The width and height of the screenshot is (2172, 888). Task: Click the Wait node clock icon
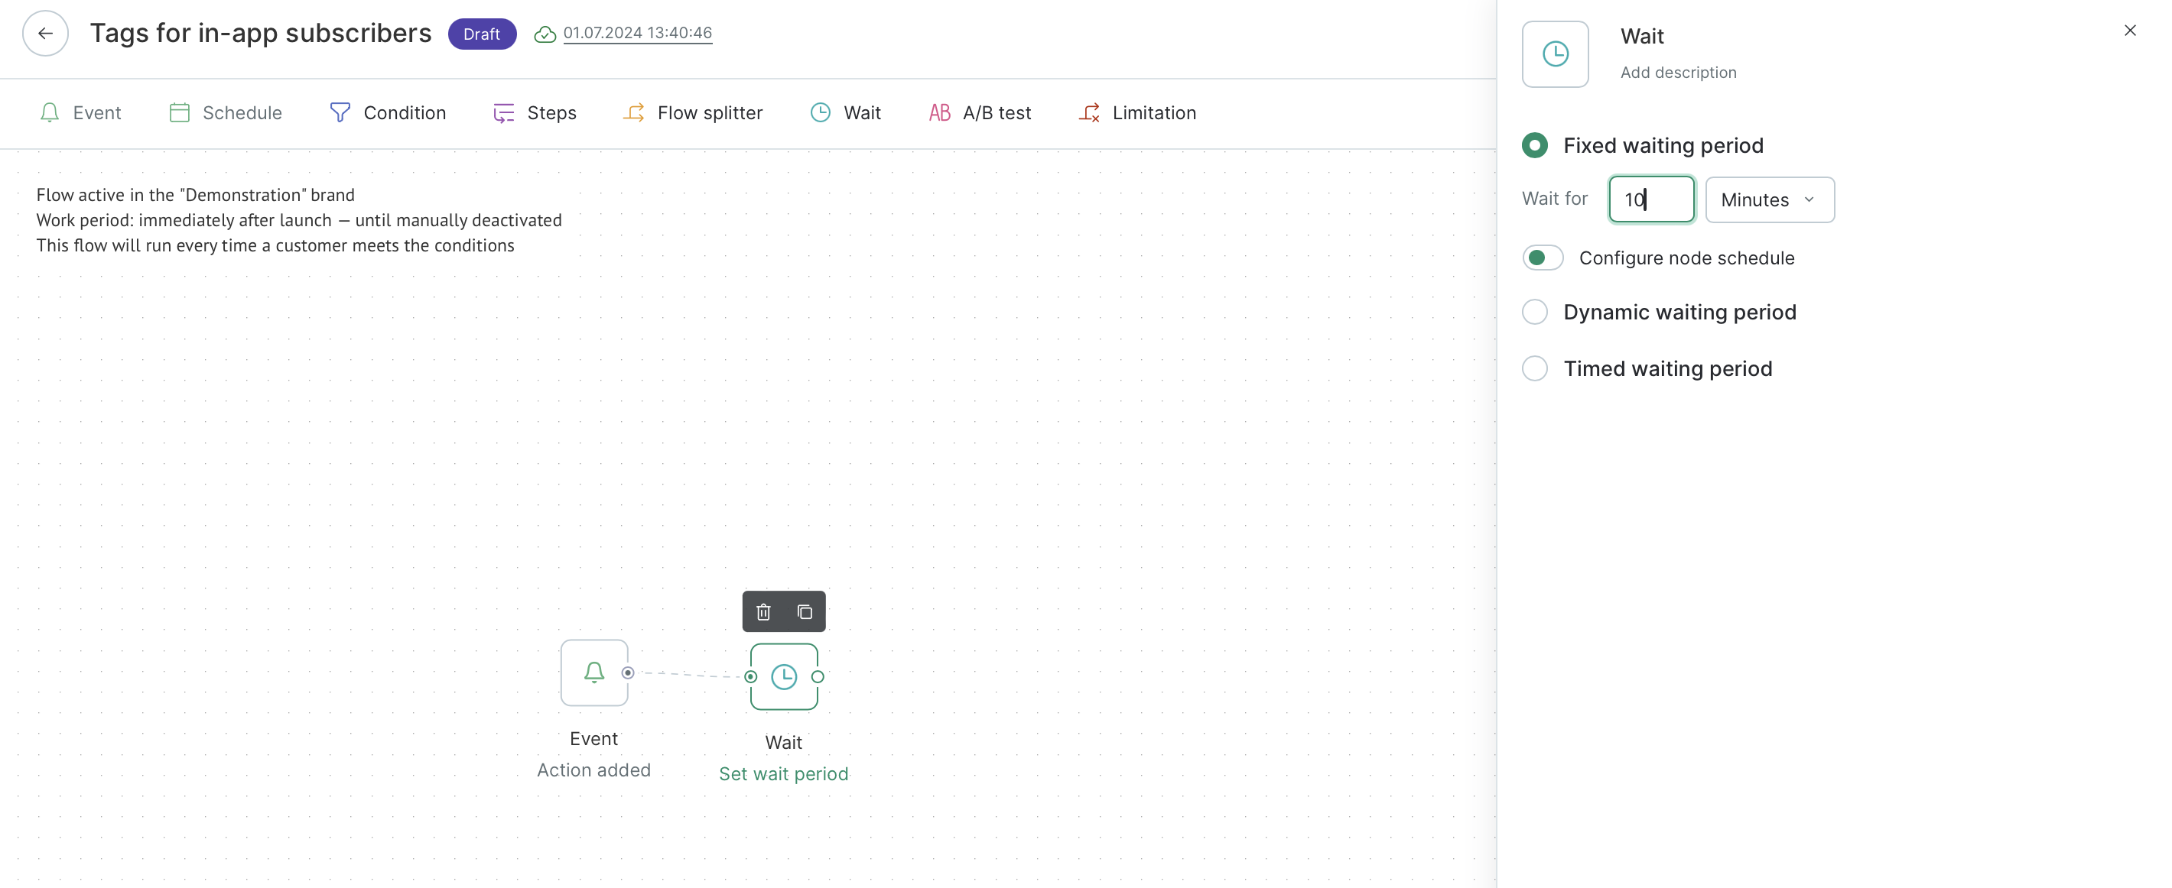pyautogui.click(x=782, y=676)
